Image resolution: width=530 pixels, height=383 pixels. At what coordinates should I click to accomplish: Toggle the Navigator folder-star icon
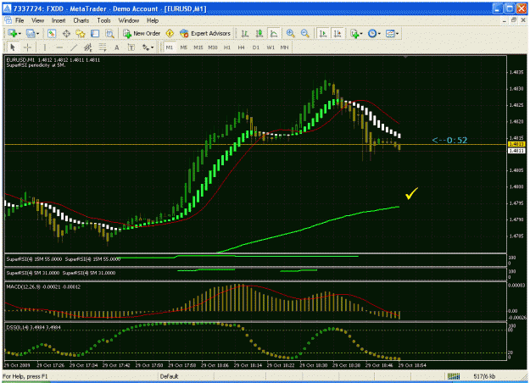click(81, 33)
